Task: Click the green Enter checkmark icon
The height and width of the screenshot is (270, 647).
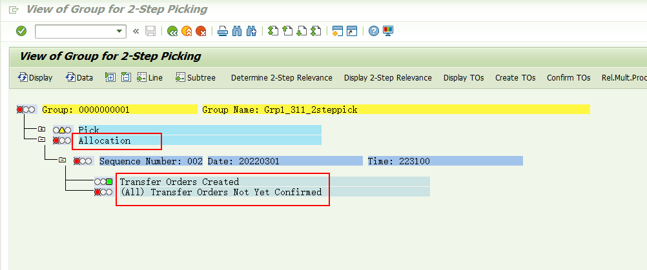Action: (x=21, y=31)
